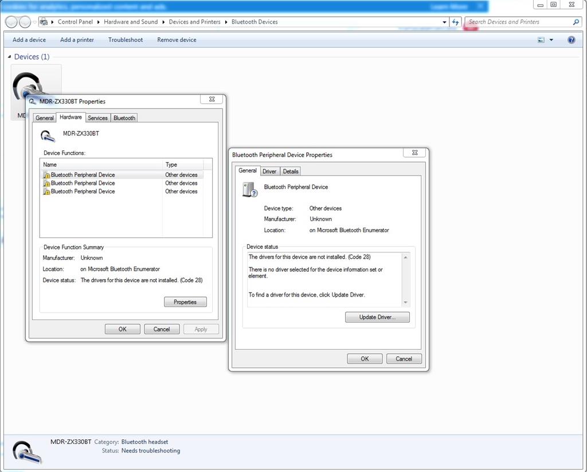The height and width of the screenshot is (472, 587).
Task: Click title icon of MDR-ZX330BT Properties window
Action: [33, 102]
